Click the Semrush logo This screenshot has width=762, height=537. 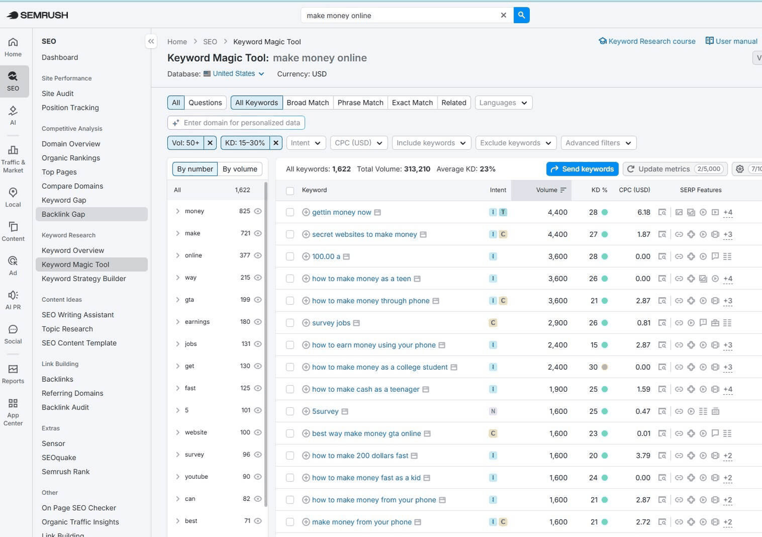pos(37,15)
